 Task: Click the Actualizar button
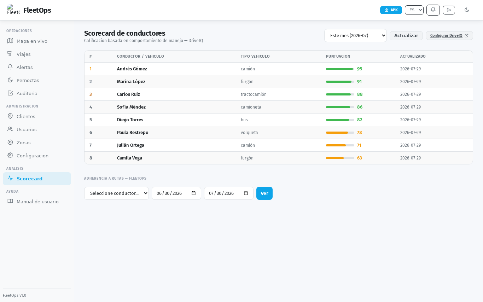tap(406, 35)
